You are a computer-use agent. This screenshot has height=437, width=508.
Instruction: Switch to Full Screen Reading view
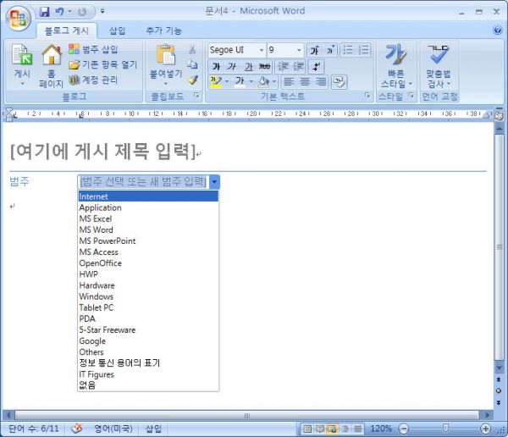319,429
